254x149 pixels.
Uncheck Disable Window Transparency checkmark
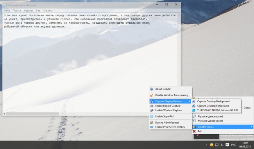coord(152,95)
